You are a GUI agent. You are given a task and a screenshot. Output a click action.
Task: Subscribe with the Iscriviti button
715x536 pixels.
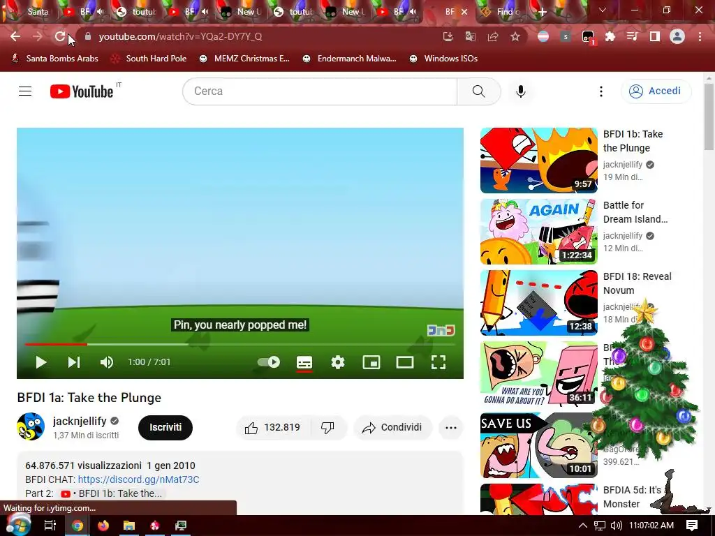[x=165, y=428]
